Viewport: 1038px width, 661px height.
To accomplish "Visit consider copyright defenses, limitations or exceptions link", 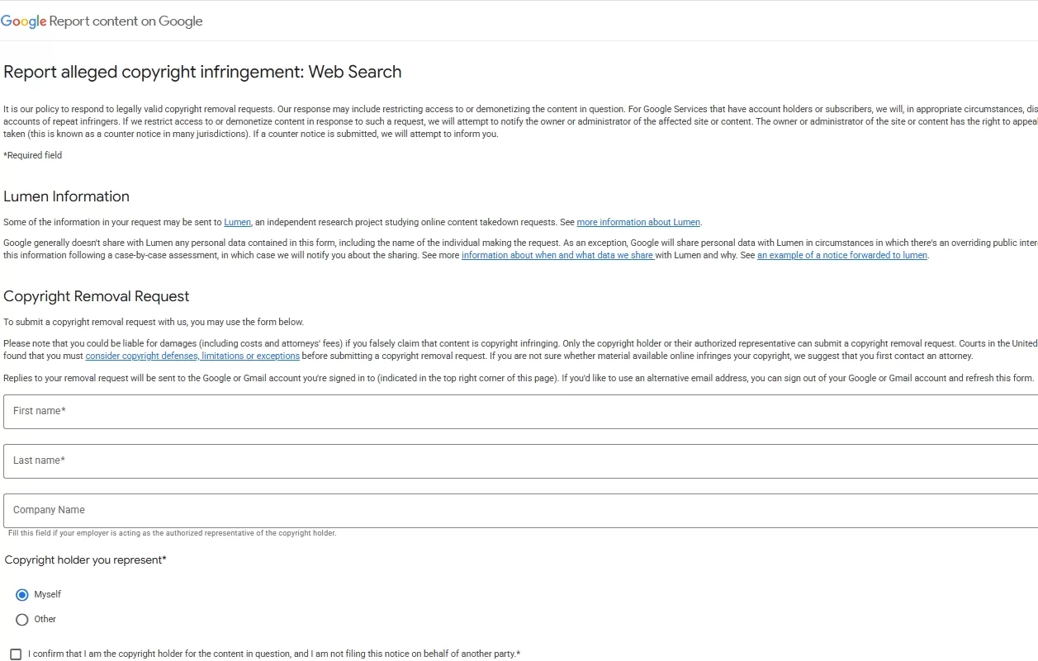I will click(x=192, y=356).
